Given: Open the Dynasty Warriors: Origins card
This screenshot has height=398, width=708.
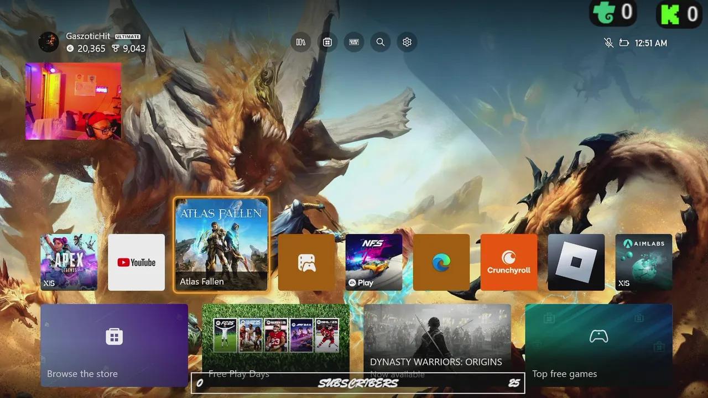Looking at the screenshot, I should point(437,345).
